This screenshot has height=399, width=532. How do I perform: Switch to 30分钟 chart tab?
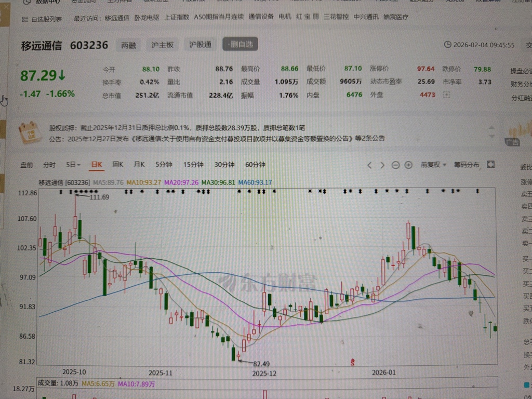click(x=224, y=165)
